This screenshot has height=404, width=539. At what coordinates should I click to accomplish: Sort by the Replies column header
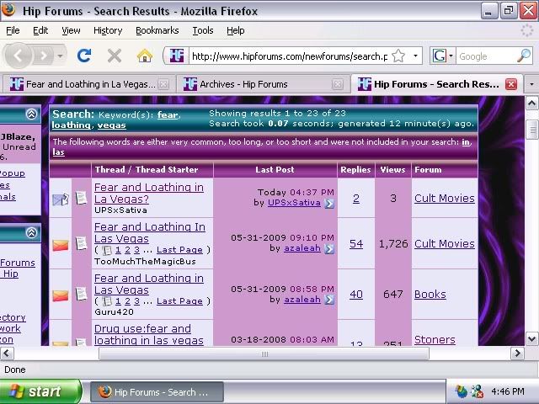355,170
